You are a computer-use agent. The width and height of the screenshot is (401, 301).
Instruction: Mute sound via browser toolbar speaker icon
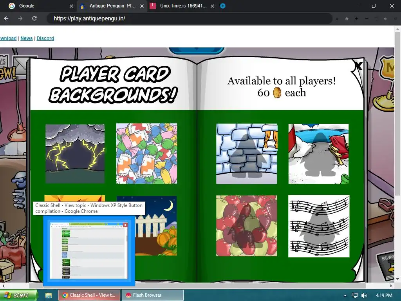[386, 19]
